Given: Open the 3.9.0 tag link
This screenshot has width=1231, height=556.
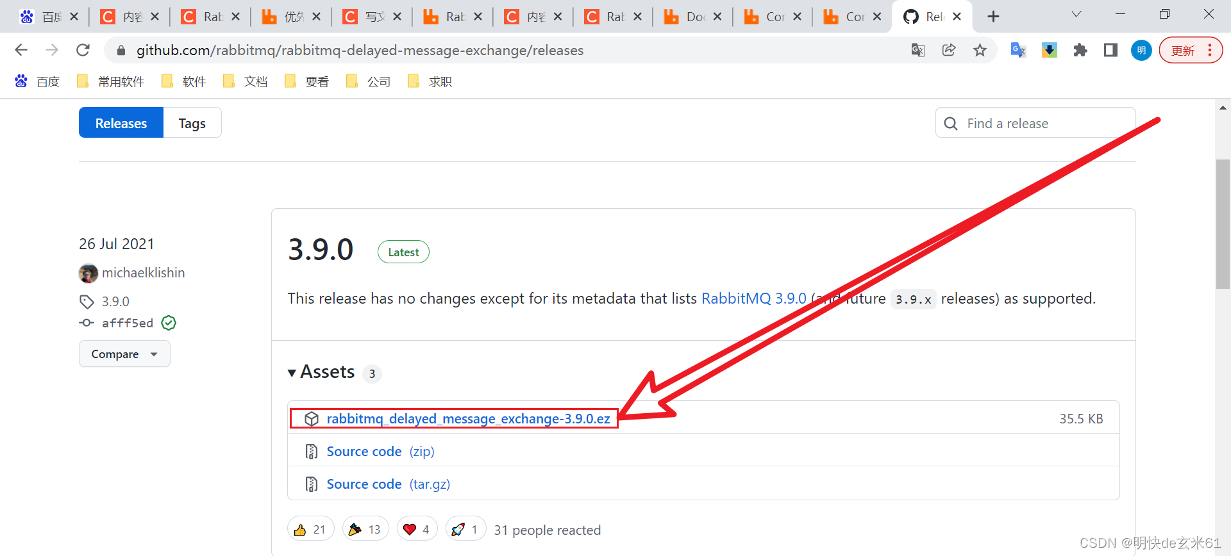Looking at the screenshot, I should pyautogui.click(x=115, y=302).
